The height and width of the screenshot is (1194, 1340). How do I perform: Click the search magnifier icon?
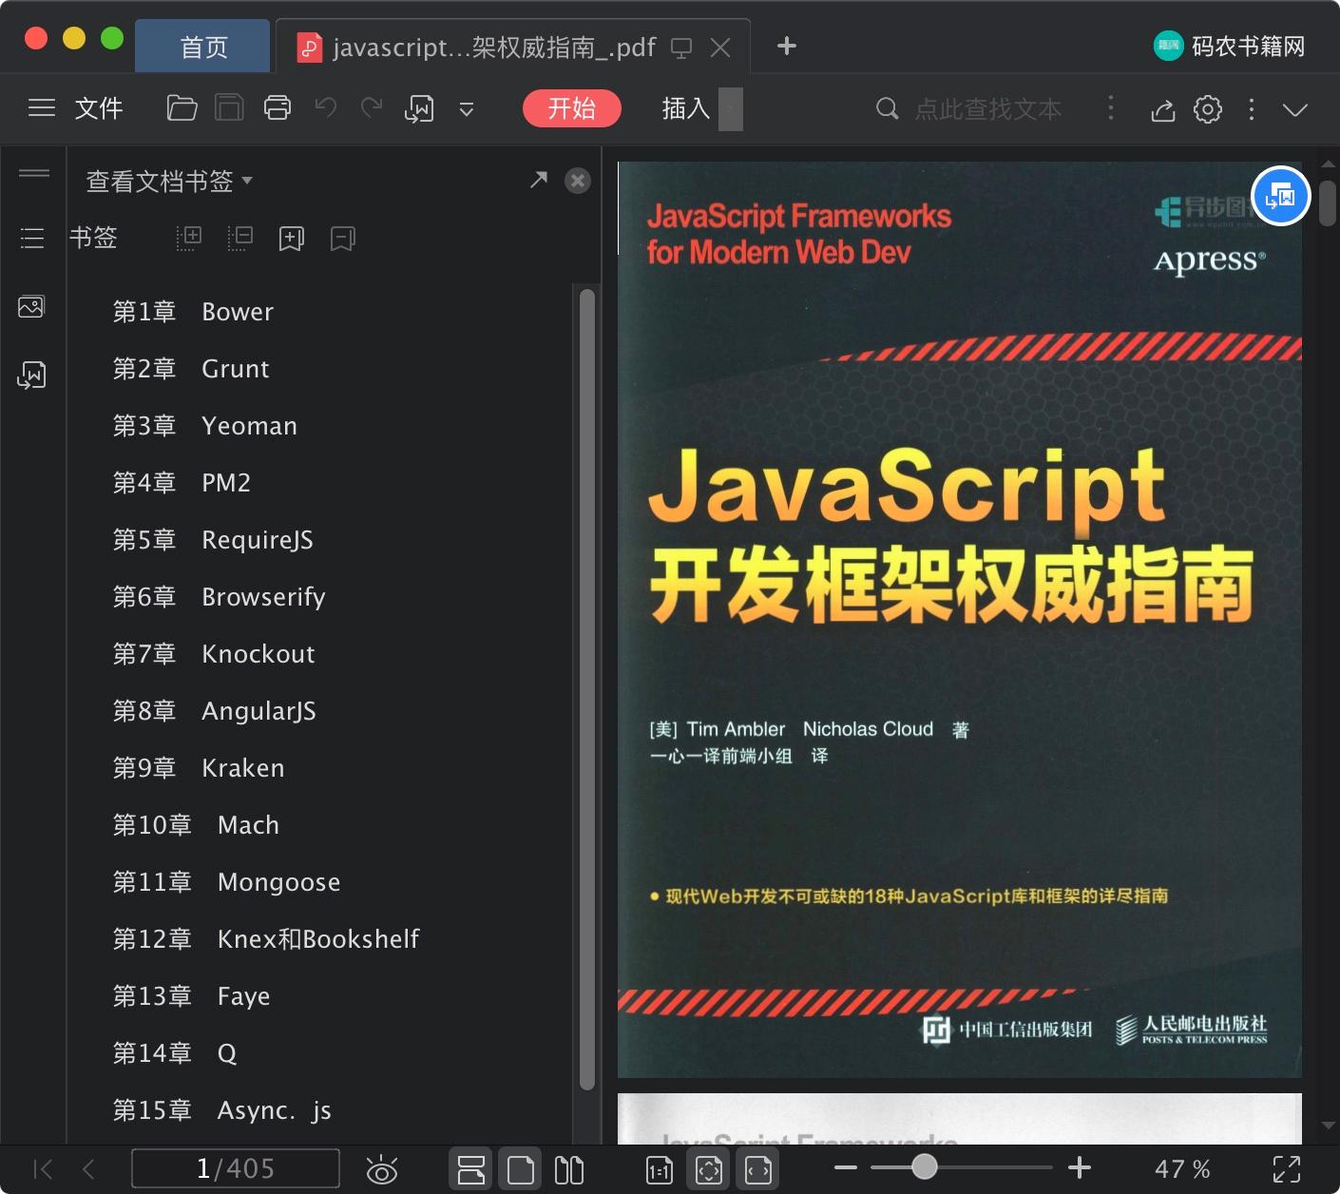887,108
